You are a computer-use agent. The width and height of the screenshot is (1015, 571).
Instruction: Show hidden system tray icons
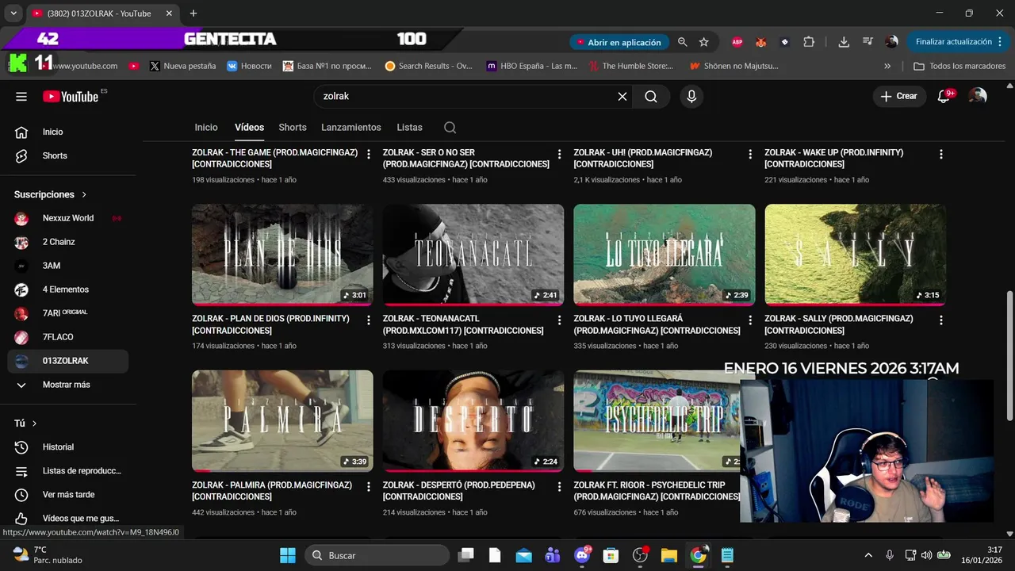click(x=868, y=555)
